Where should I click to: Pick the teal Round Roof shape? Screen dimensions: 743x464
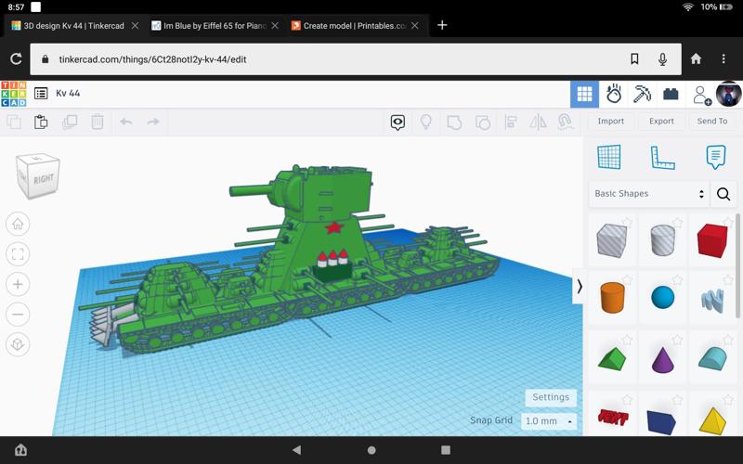712,358
